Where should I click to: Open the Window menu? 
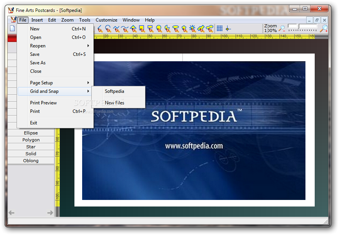tap(131, 20)
